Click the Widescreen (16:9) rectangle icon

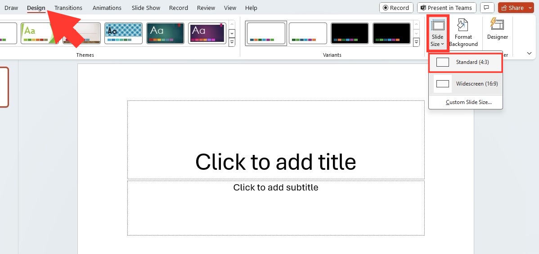click(x=442, y=84)
